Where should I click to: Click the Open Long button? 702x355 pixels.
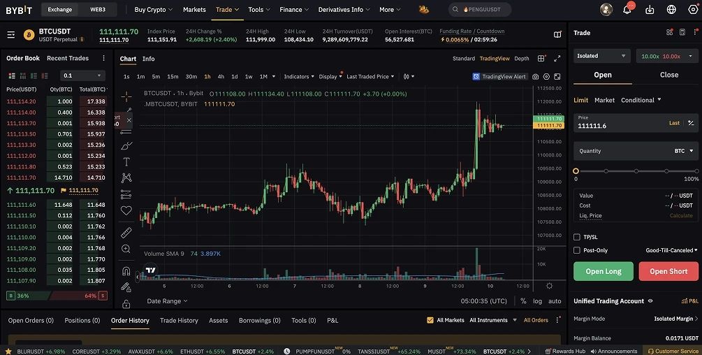[x=603, y=271]
